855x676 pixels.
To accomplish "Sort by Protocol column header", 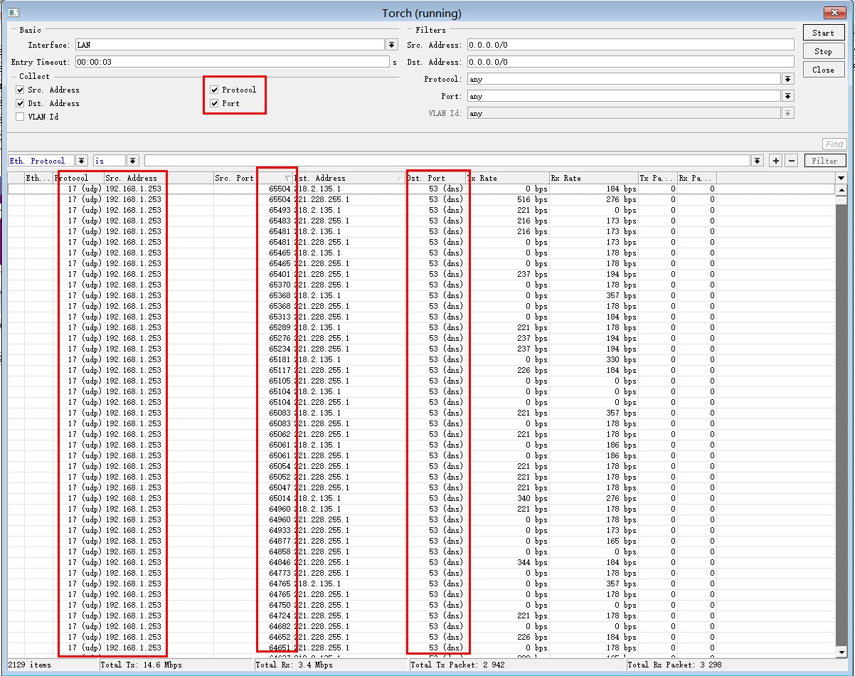I will (78, 178).
